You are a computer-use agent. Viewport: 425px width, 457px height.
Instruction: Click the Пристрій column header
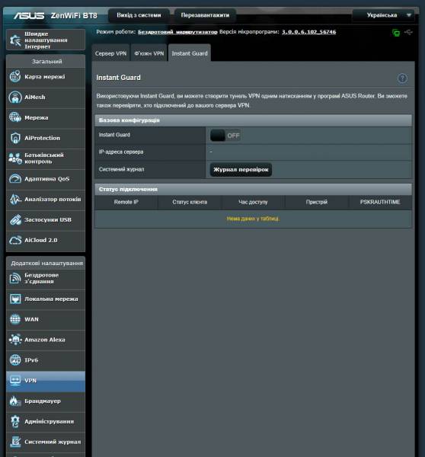point(317,202)
